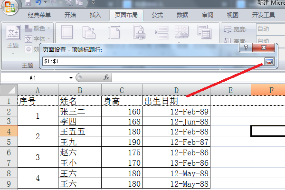285x190 pixels.
Task: Click cell containing 姓名
Action: click(80, 101)
